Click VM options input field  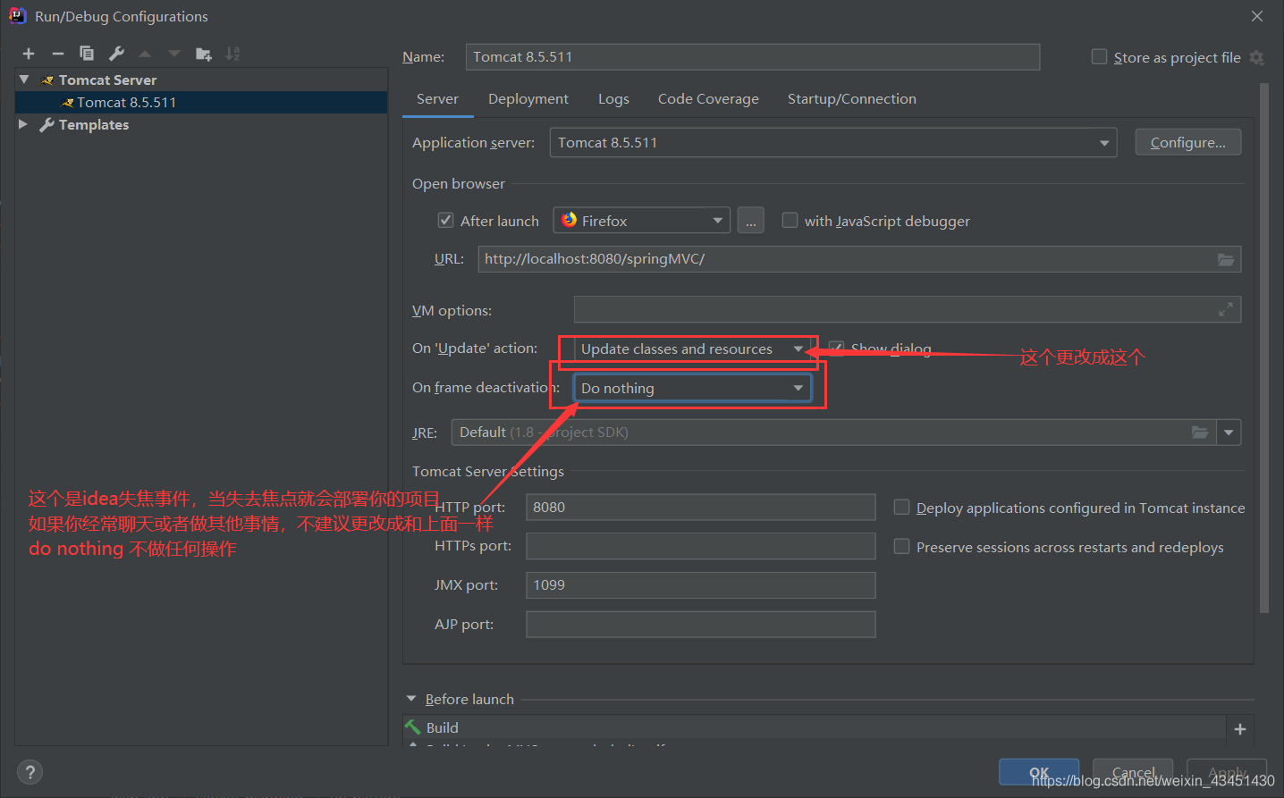click(908, 309)
